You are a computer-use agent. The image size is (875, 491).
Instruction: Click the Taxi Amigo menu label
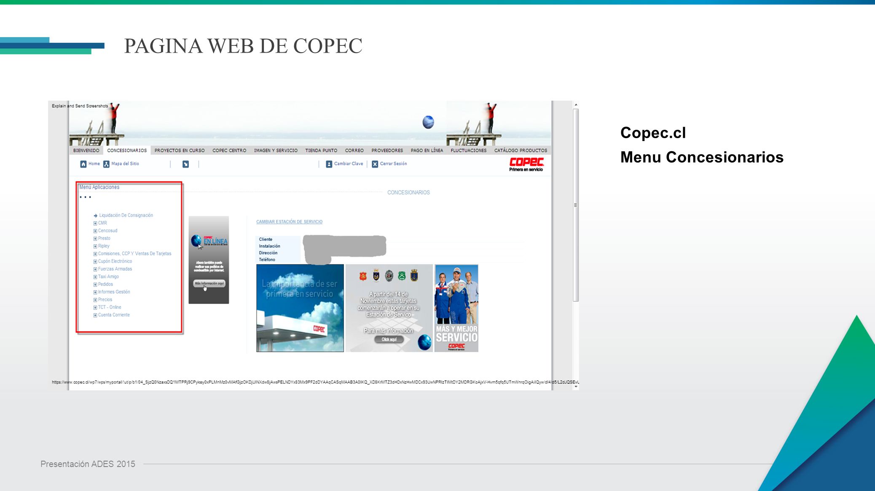tap(108, 277)
